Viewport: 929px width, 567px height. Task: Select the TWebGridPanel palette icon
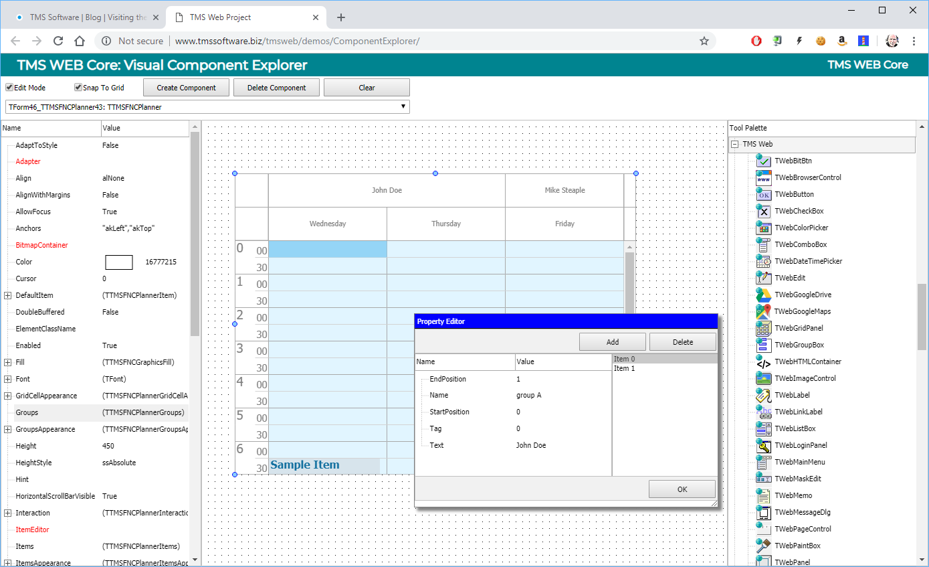point(763,328)
